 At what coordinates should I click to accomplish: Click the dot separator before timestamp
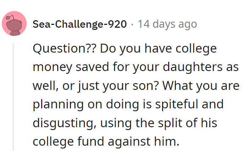point(132,24)
